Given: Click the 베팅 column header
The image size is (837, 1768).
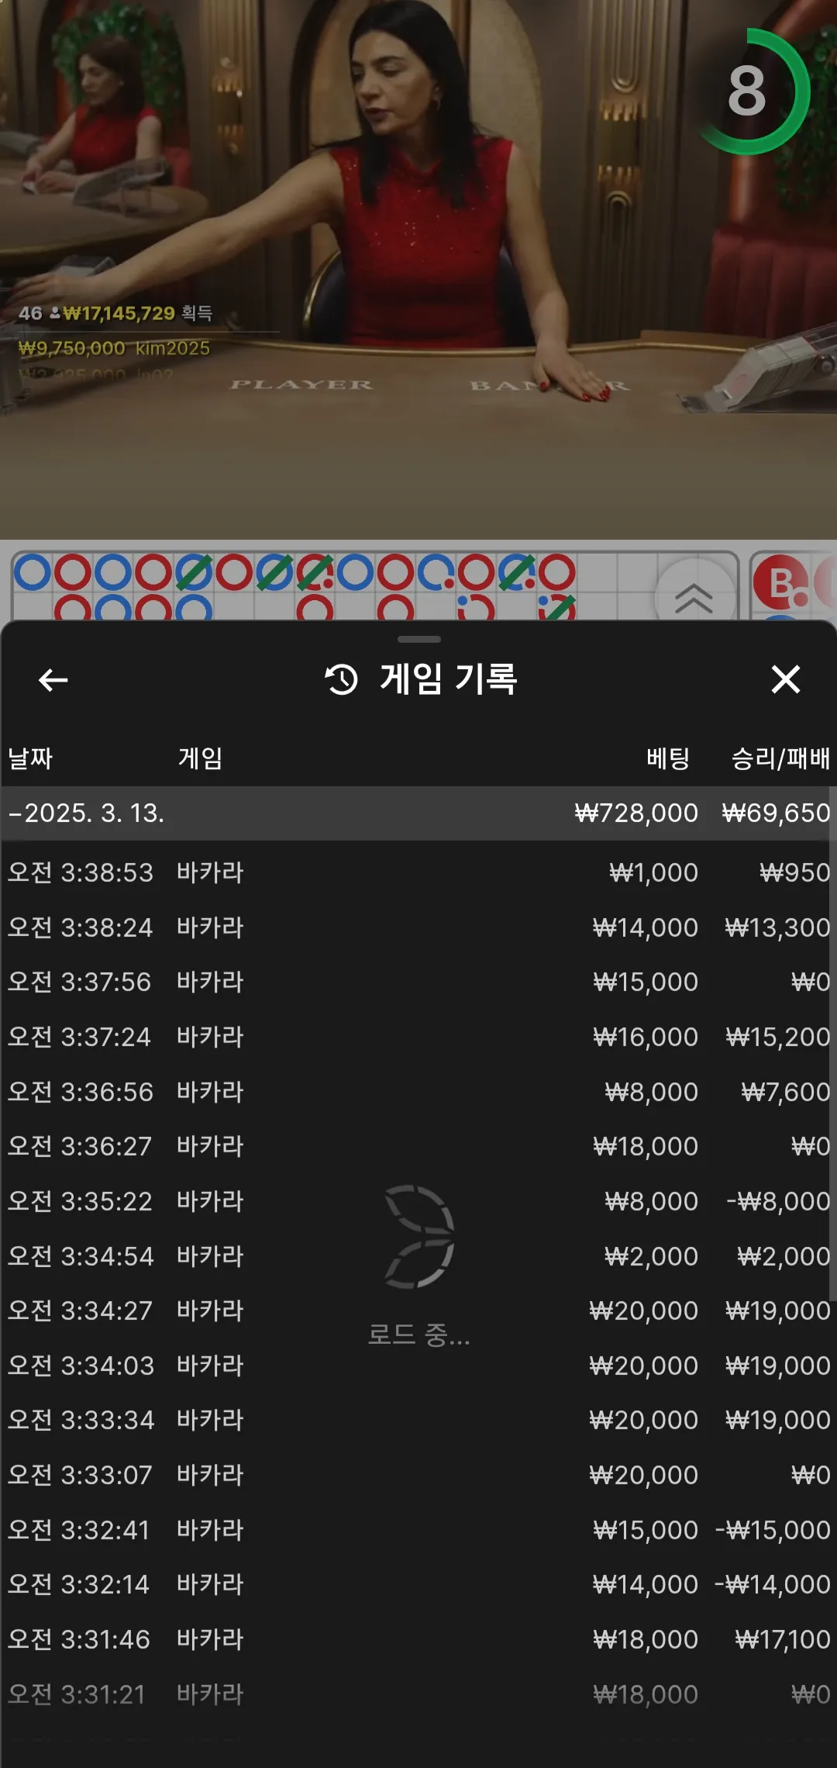Looking at the screenshot, I should click(668, 758).
